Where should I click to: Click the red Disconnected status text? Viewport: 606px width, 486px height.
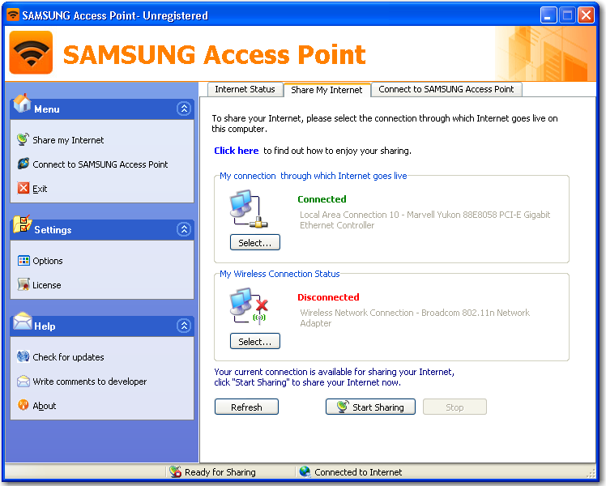click(x=328, y=297)
